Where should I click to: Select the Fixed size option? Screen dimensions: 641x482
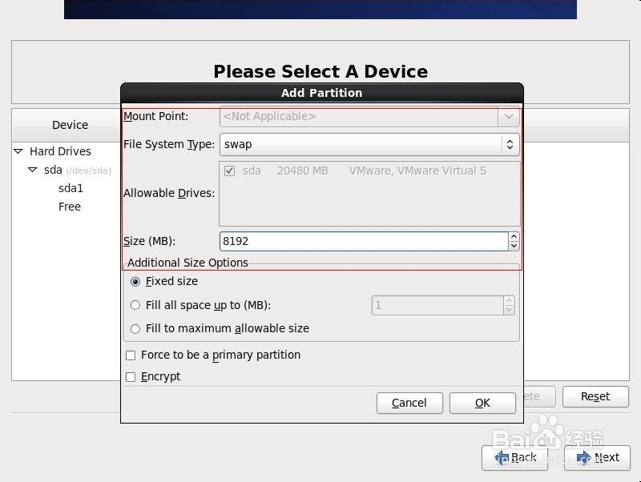click(x=135, y=281)
